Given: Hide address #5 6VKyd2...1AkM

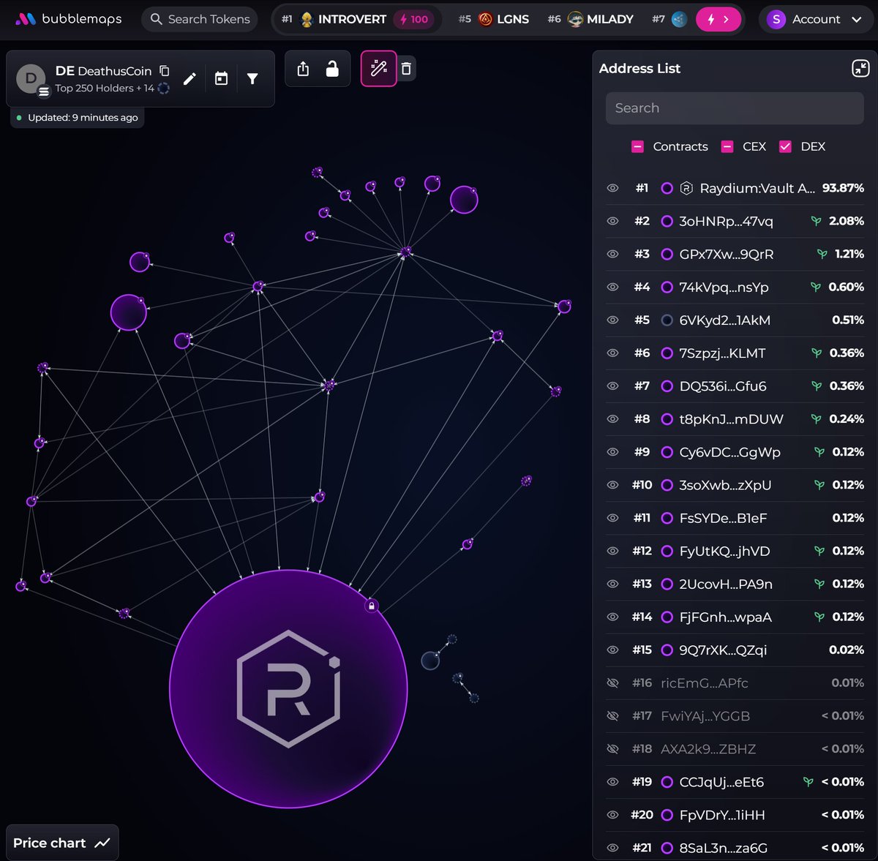Looking at the screenshot, I should coord(613,320).
